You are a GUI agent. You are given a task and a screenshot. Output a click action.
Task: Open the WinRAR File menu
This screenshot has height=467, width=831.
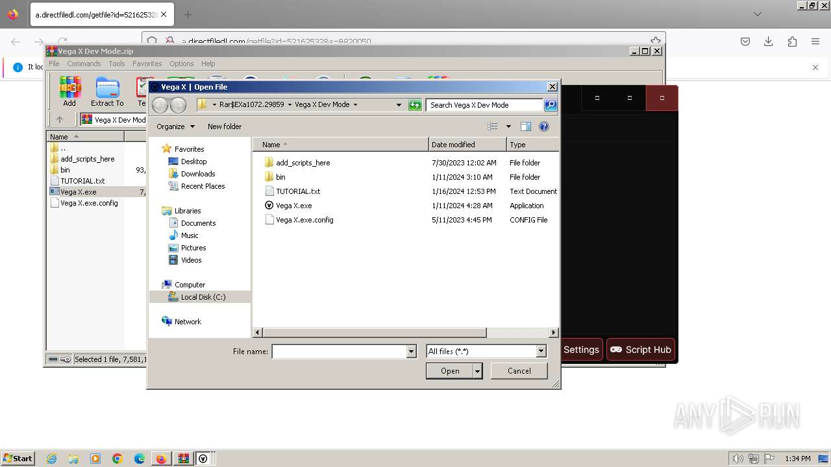(54, 64)
